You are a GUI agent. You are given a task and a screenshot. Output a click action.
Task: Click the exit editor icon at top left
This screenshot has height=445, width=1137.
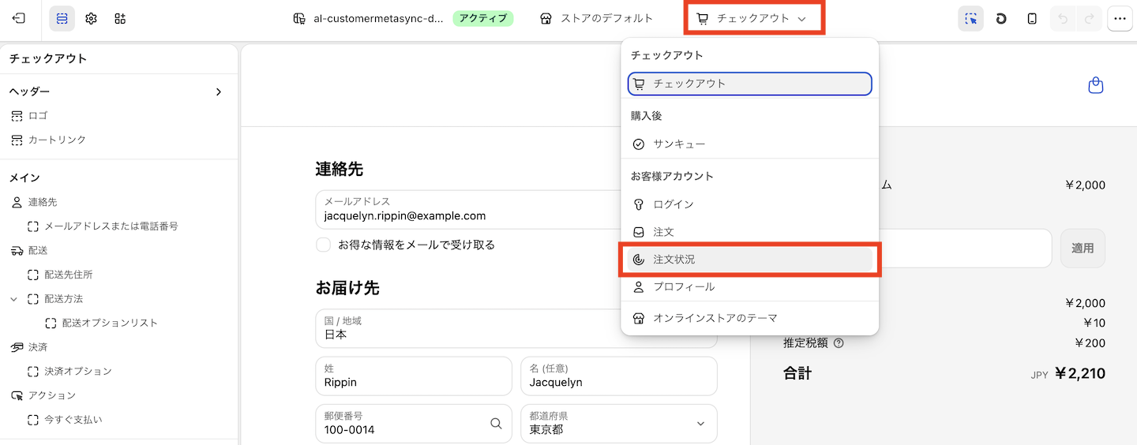[x=19, y=18]
